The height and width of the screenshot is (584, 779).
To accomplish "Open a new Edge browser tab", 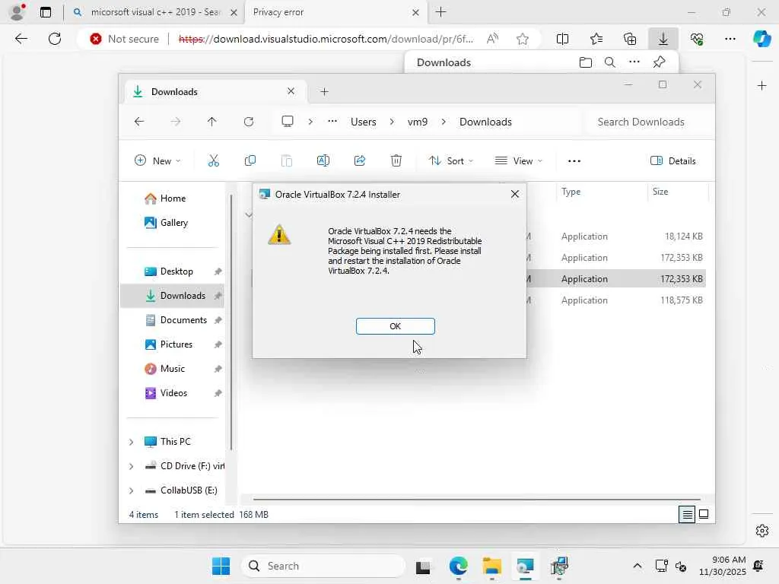I will click(x=440, y=12).
